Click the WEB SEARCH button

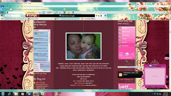[x=31, y=13]
